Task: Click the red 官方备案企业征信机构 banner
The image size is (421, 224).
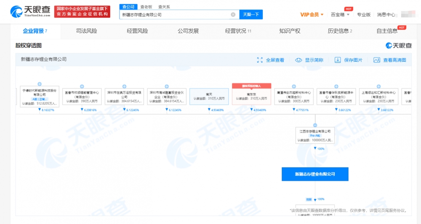Action: click(82, 11)
